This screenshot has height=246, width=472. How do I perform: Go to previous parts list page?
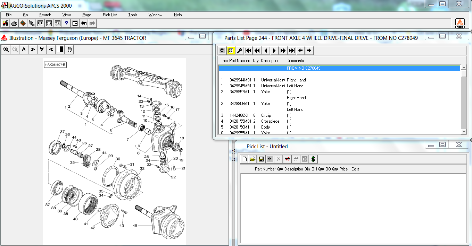tap(266, 51)
